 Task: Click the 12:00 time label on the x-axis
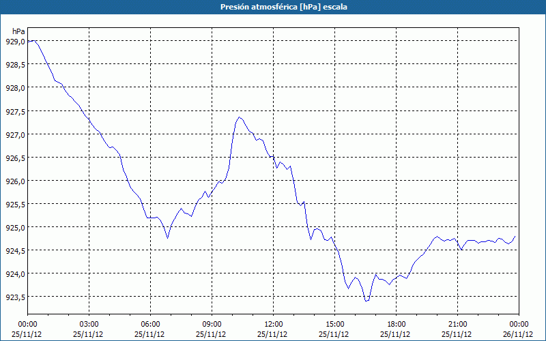274,325
